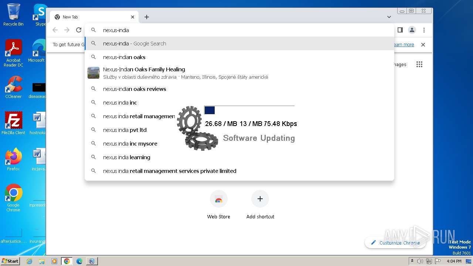This screenshot has width=473, height=266.
Task: Click the volume speaker tray icon
Action: (420, 261)
